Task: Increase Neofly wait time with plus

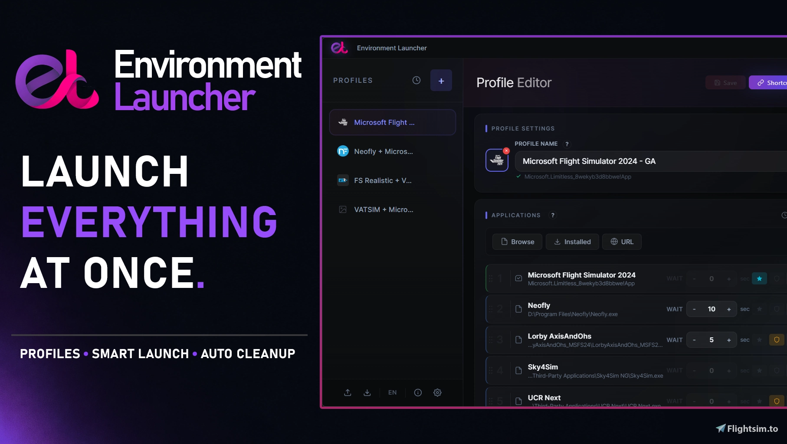Action: (x=729, y=309)
